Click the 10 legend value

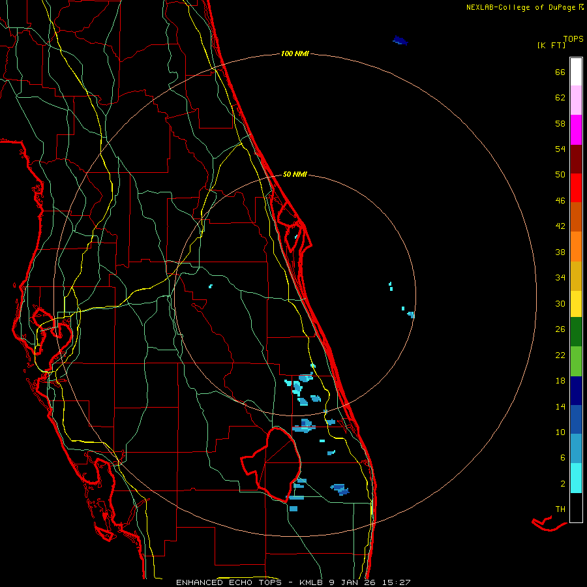point(560,432)
